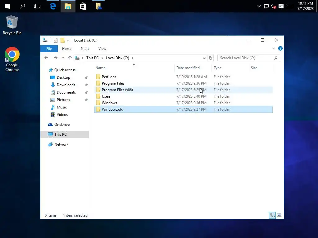
Task: Switch to the Home ribbon tab
Action: point(67,49)
